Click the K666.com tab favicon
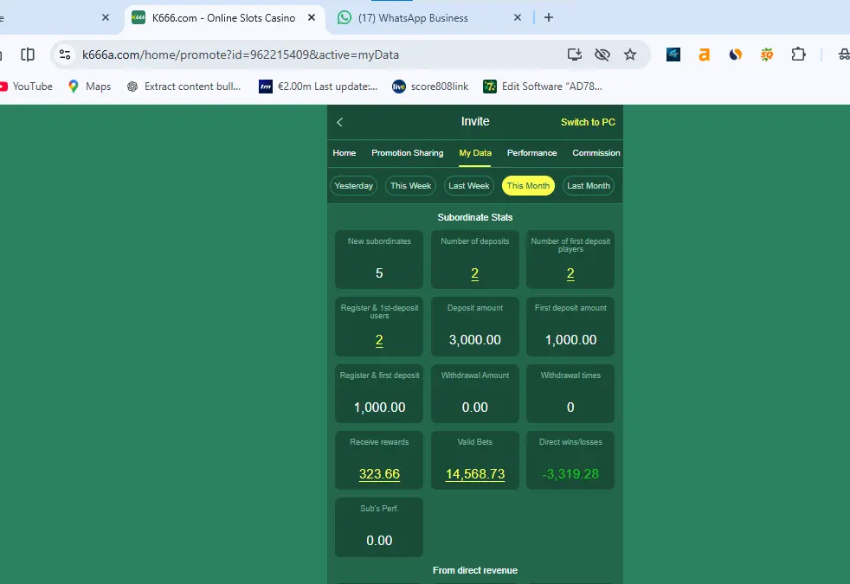Viewport: 850px width, 584px height. [x=138, y=16]
